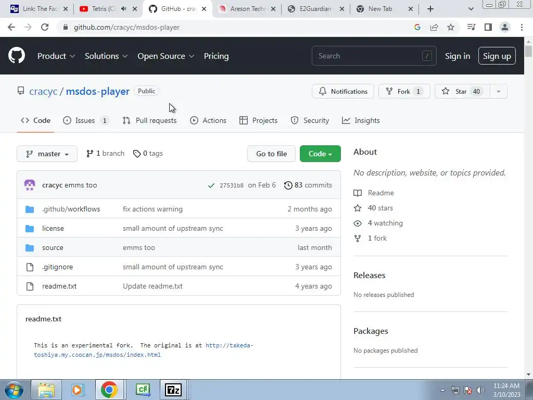The image size is (533, 400).
Task: Open the 1 branch link
Action: [x=105, y=154]
